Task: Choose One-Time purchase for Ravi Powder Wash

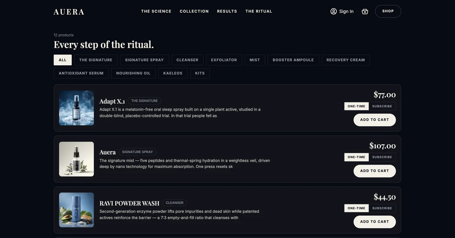Action: tap(356, 208)
